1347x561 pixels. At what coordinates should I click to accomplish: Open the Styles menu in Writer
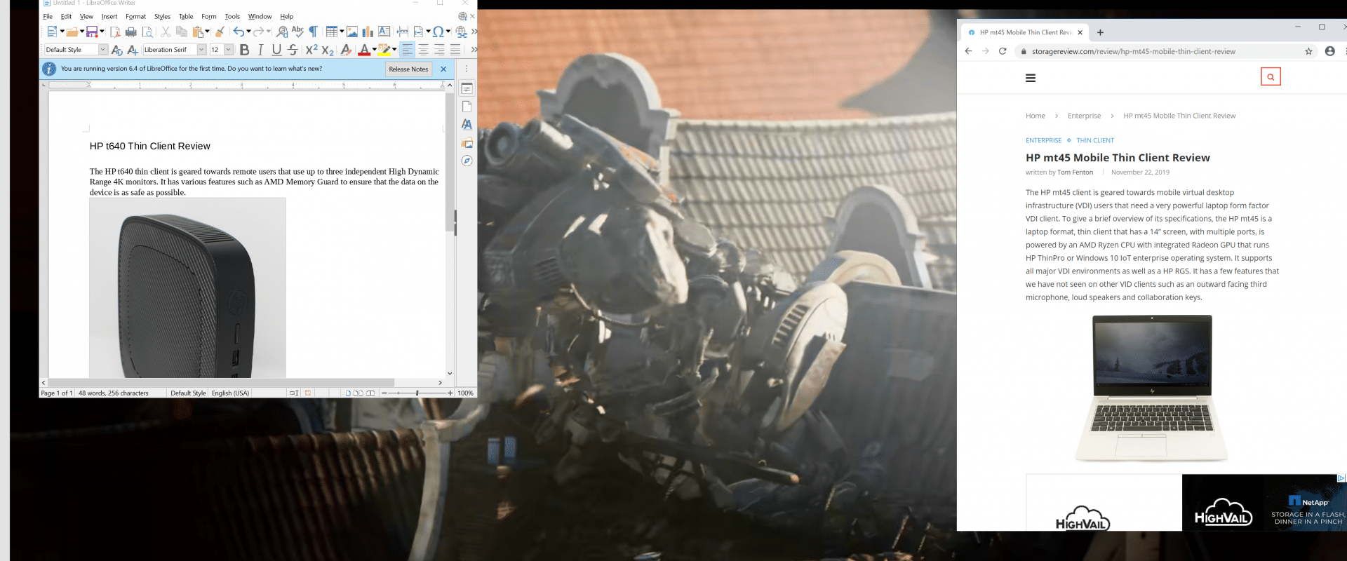point(162,17)
